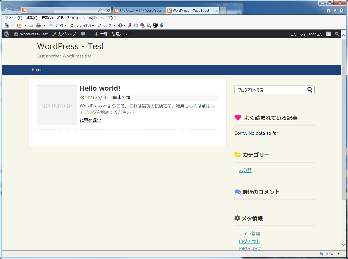Click the printer icon in command bar
Viewport: 348px width, 259px height.
point(38,25)
